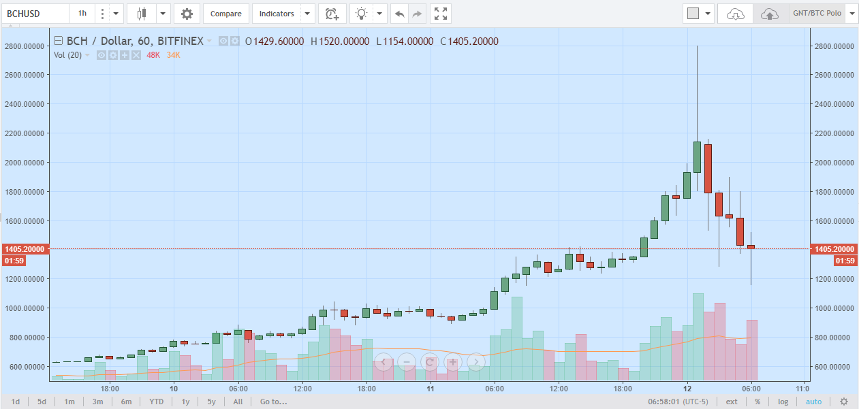The width and height of the screenshot is (859, 409).
Task: Expand the Indicators dropdown arrow
Action: click(308, 14)
